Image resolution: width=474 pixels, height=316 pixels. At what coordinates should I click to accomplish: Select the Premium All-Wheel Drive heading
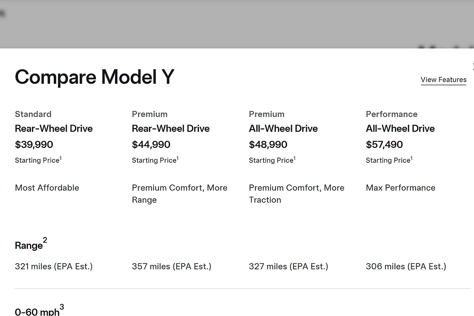(x=283, y=128)
